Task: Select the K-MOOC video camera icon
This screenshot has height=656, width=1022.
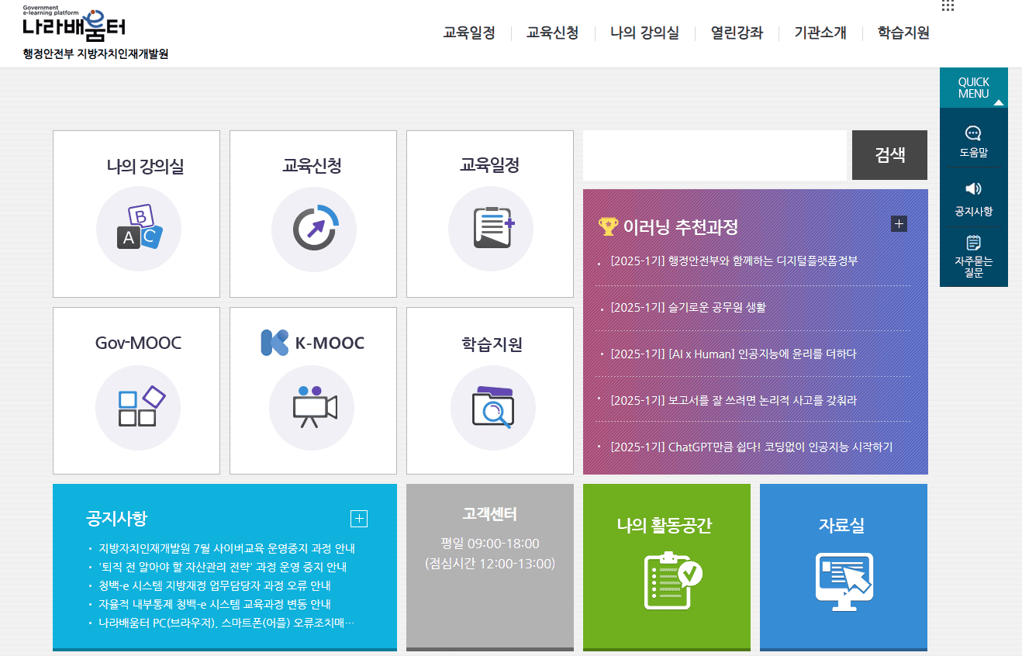Action: point(312,407)
